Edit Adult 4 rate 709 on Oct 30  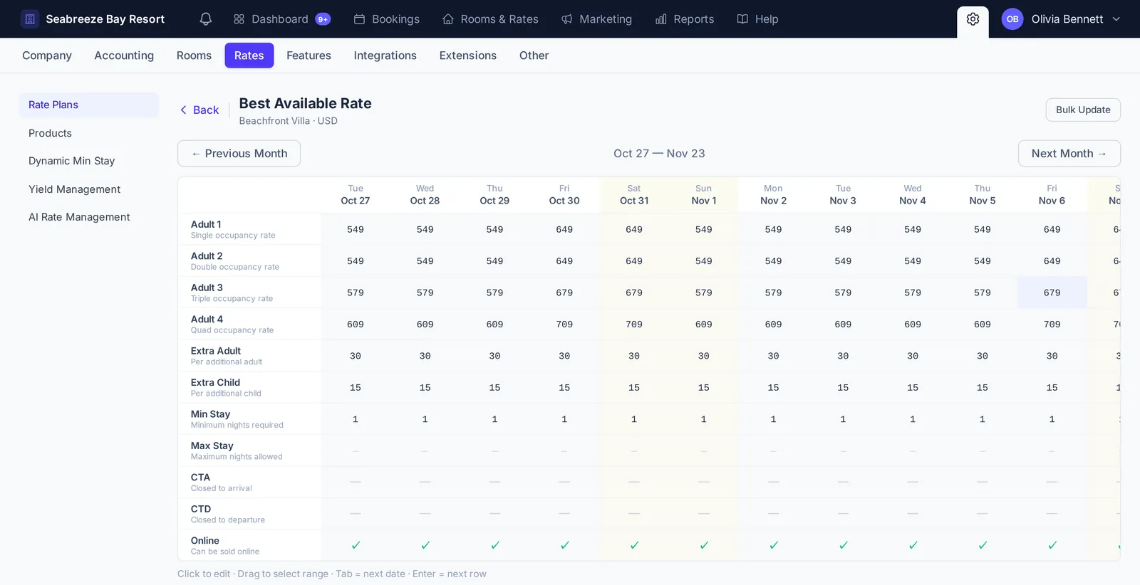coord(564,325)
